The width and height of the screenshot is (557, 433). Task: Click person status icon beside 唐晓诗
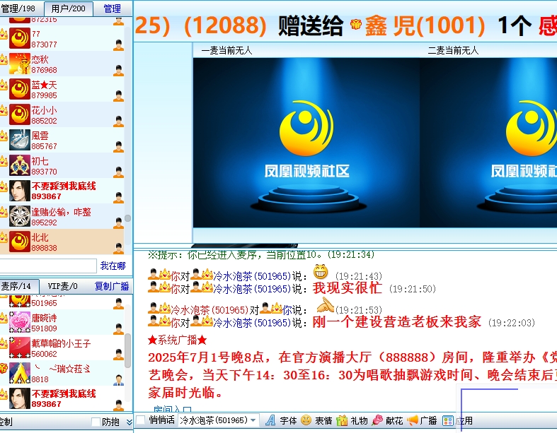(x=119, y=328)
